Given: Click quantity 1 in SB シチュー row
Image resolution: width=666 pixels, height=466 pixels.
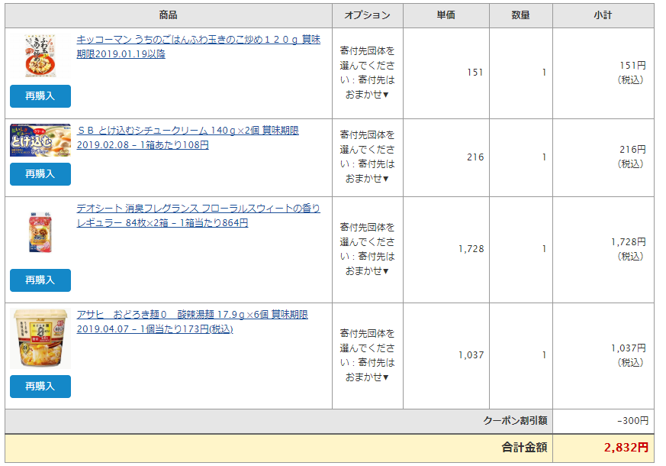Looking at the screenshot, I should (544, 157).
